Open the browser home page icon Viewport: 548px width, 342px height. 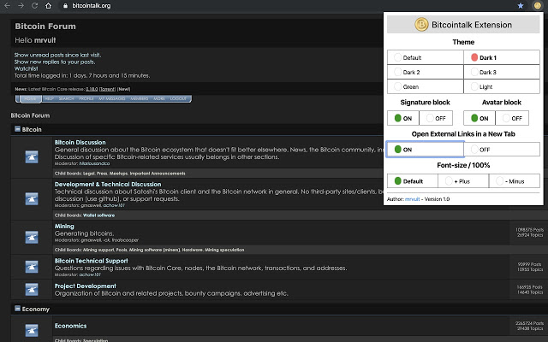coord(48,6)
